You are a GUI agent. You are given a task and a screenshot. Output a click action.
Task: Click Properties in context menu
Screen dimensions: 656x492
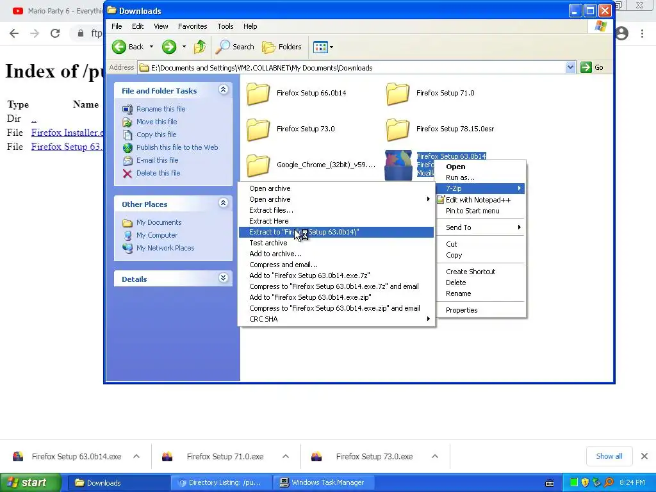pos(480,311)
